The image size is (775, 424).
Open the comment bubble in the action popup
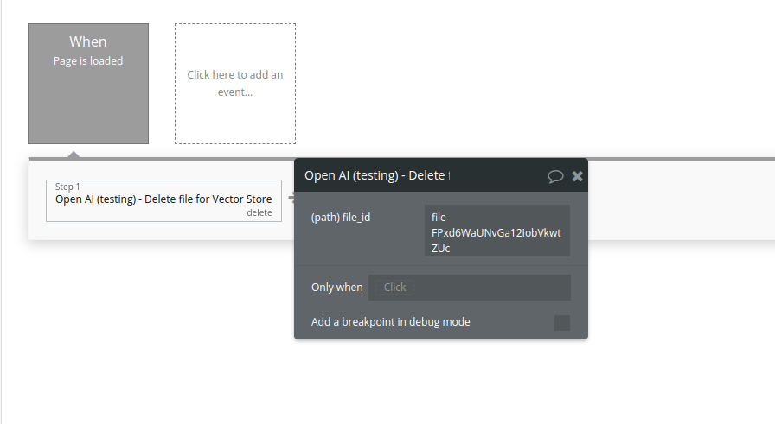tap(555, 176)
